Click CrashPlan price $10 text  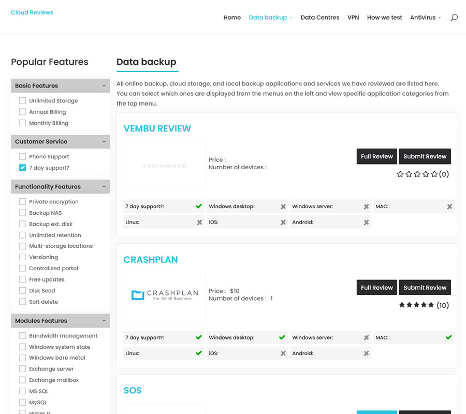[235, 291]
